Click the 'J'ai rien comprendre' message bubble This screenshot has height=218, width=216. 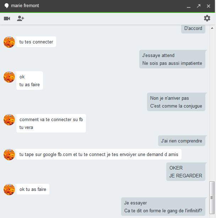point(182,141)
